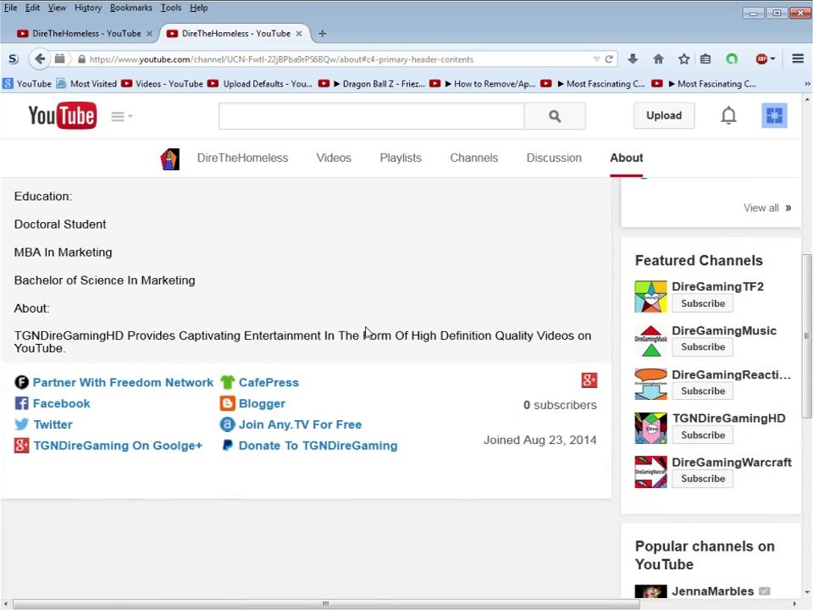Open the account avatar icon
813x610 pixels.
pos(774,115)
